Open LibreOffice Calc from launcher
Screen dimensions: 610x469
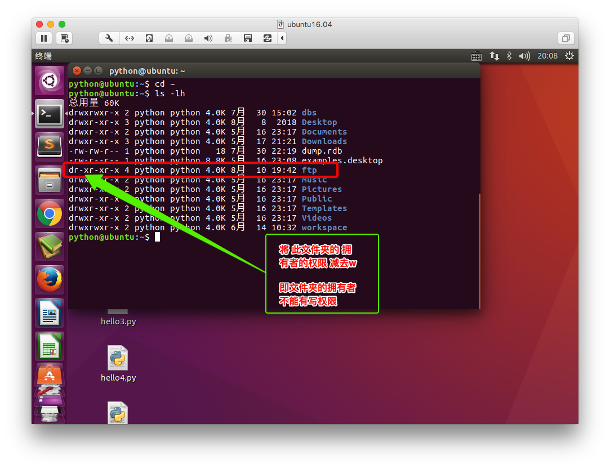50,346
